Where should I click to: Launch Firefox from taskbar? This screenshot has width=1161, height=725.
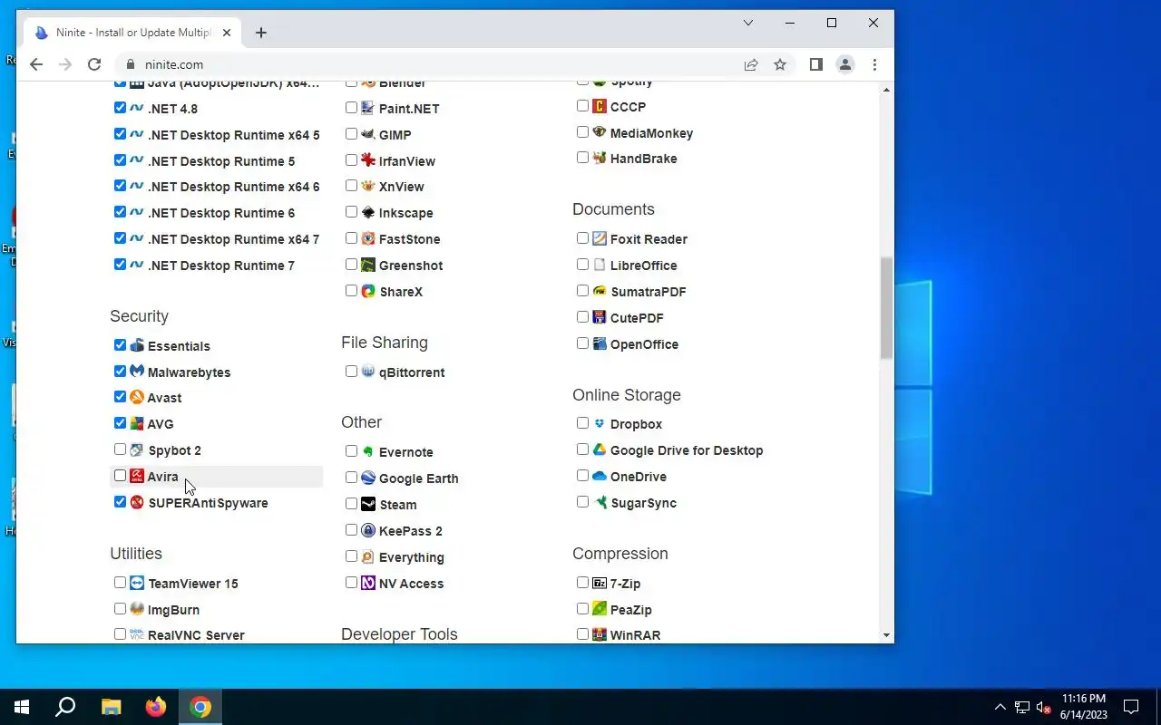click(156, 707)
